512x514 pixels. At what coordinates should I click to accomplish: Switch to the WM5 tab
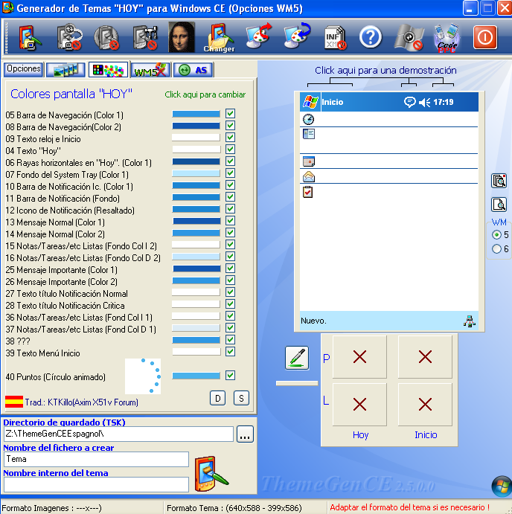(150, 70)
